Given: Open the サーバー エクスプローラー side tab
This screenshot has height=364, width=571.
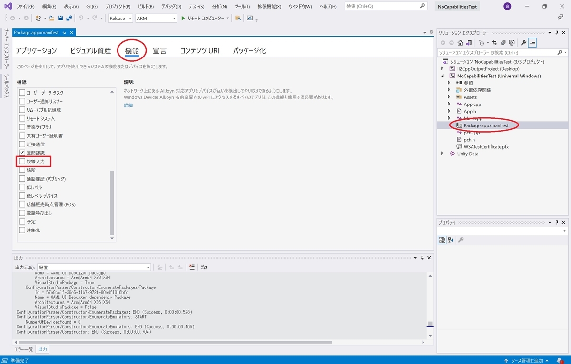Looking at the screenshot, I should (x=7, y=49).
